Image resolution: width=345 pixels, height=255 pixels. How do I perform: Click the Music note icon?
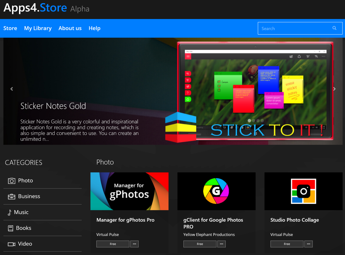9,212
